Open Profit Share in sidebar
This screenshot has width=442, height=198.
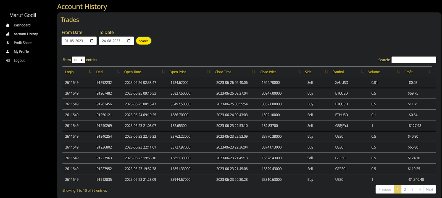tap(23, 43)
